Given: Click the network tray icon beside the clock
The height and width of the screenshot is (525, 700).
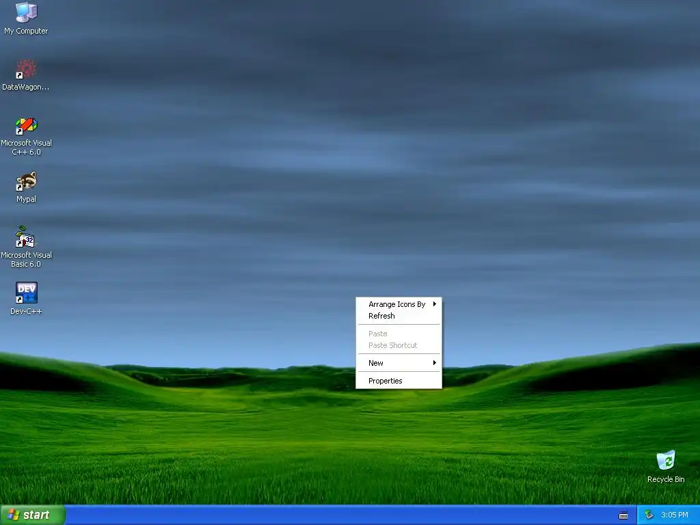Looking at the screenshot, I should (649, 515).
